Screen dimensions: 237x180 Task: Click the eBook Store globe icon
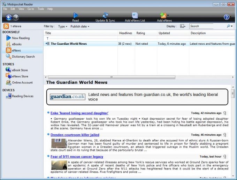coord(8,70)
